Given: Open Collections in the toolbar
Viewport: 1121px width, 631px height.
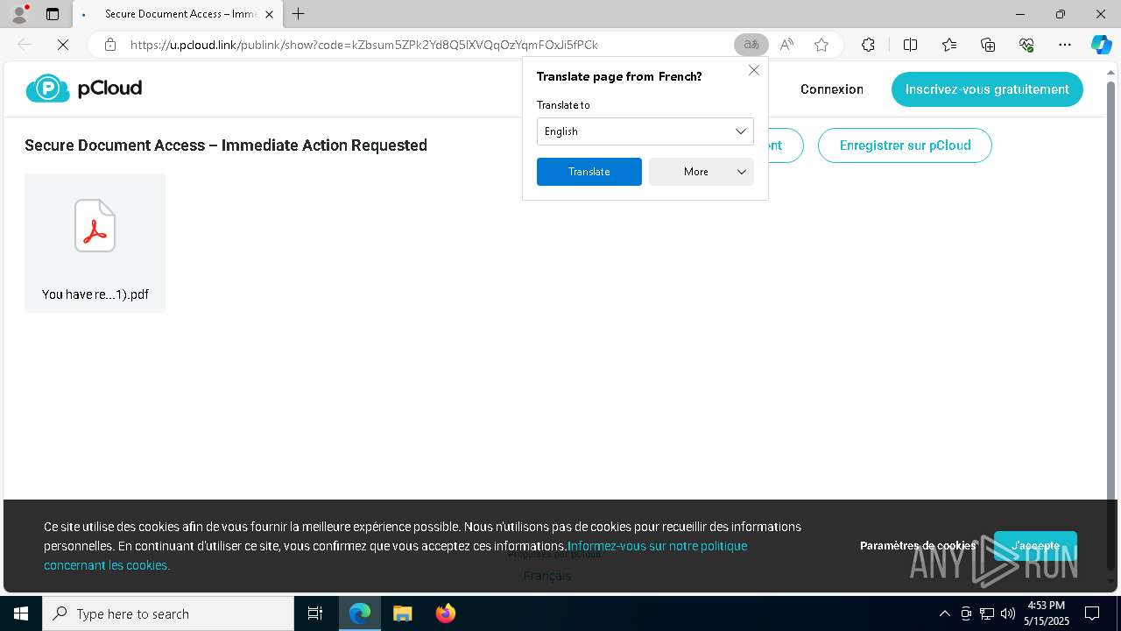Looking at the screenshot, I should click(988, 45).
